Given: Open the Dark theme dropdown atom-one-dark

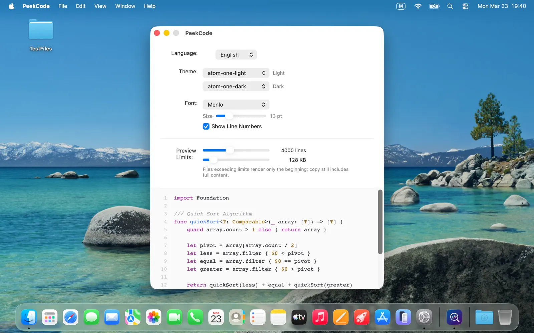Looking at the screenshot, I should (x=236, y=86).
